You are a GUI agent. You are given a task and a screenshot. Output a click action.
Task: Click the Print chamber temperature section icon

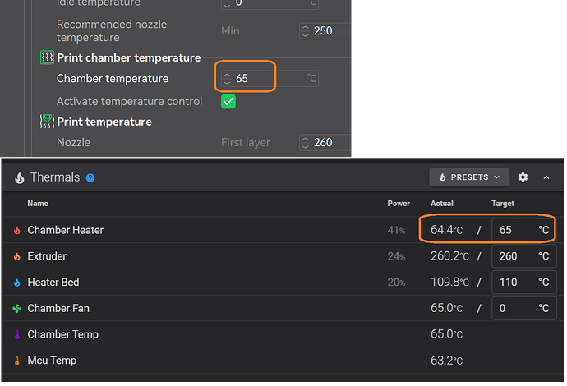(47, 57)
